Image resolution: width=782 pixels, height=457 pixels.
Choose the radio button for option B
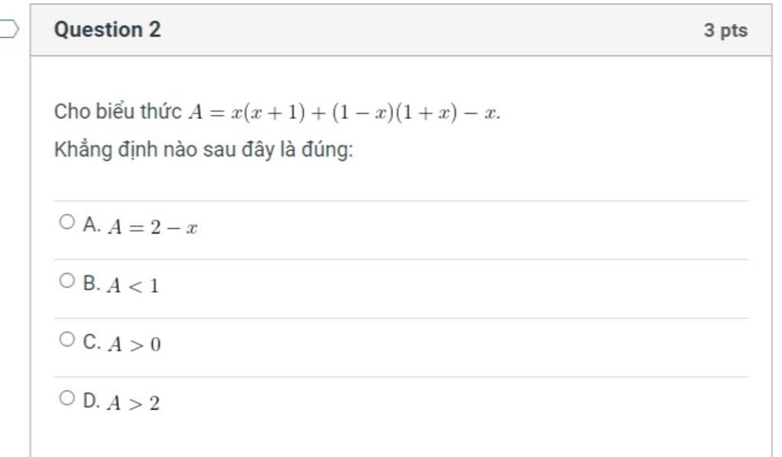coord(67,281)
